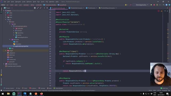Screen dimensions: 171x96
Task: Open DemoApplication run configuration dropdown
Action: (141, 5)
